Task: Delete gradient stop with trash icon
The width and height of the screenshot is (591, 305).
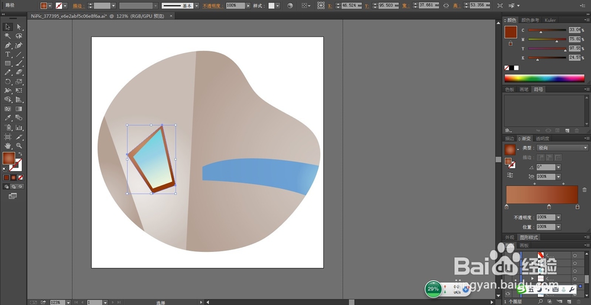Action: tap(584, 189)
